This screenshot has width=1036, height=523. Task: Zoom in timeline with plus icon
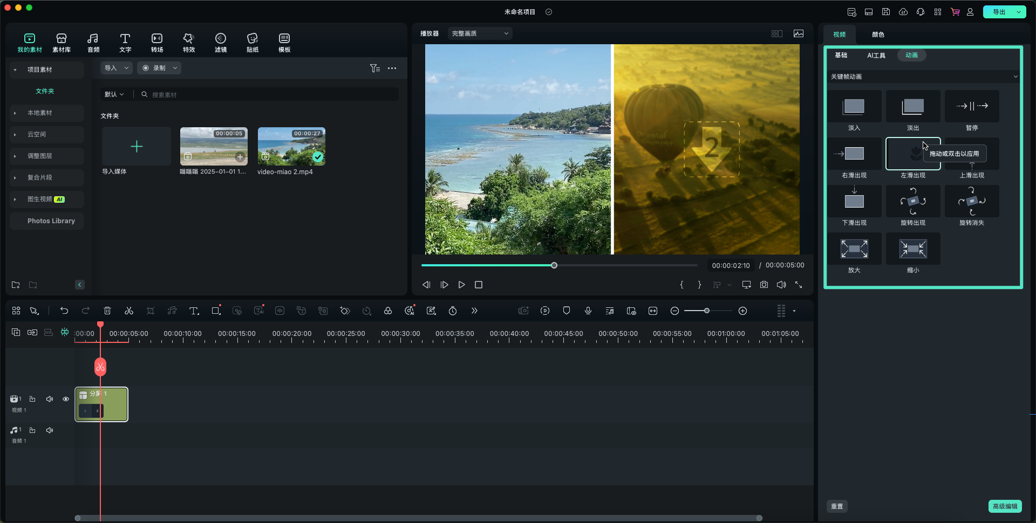coord(743,311)
